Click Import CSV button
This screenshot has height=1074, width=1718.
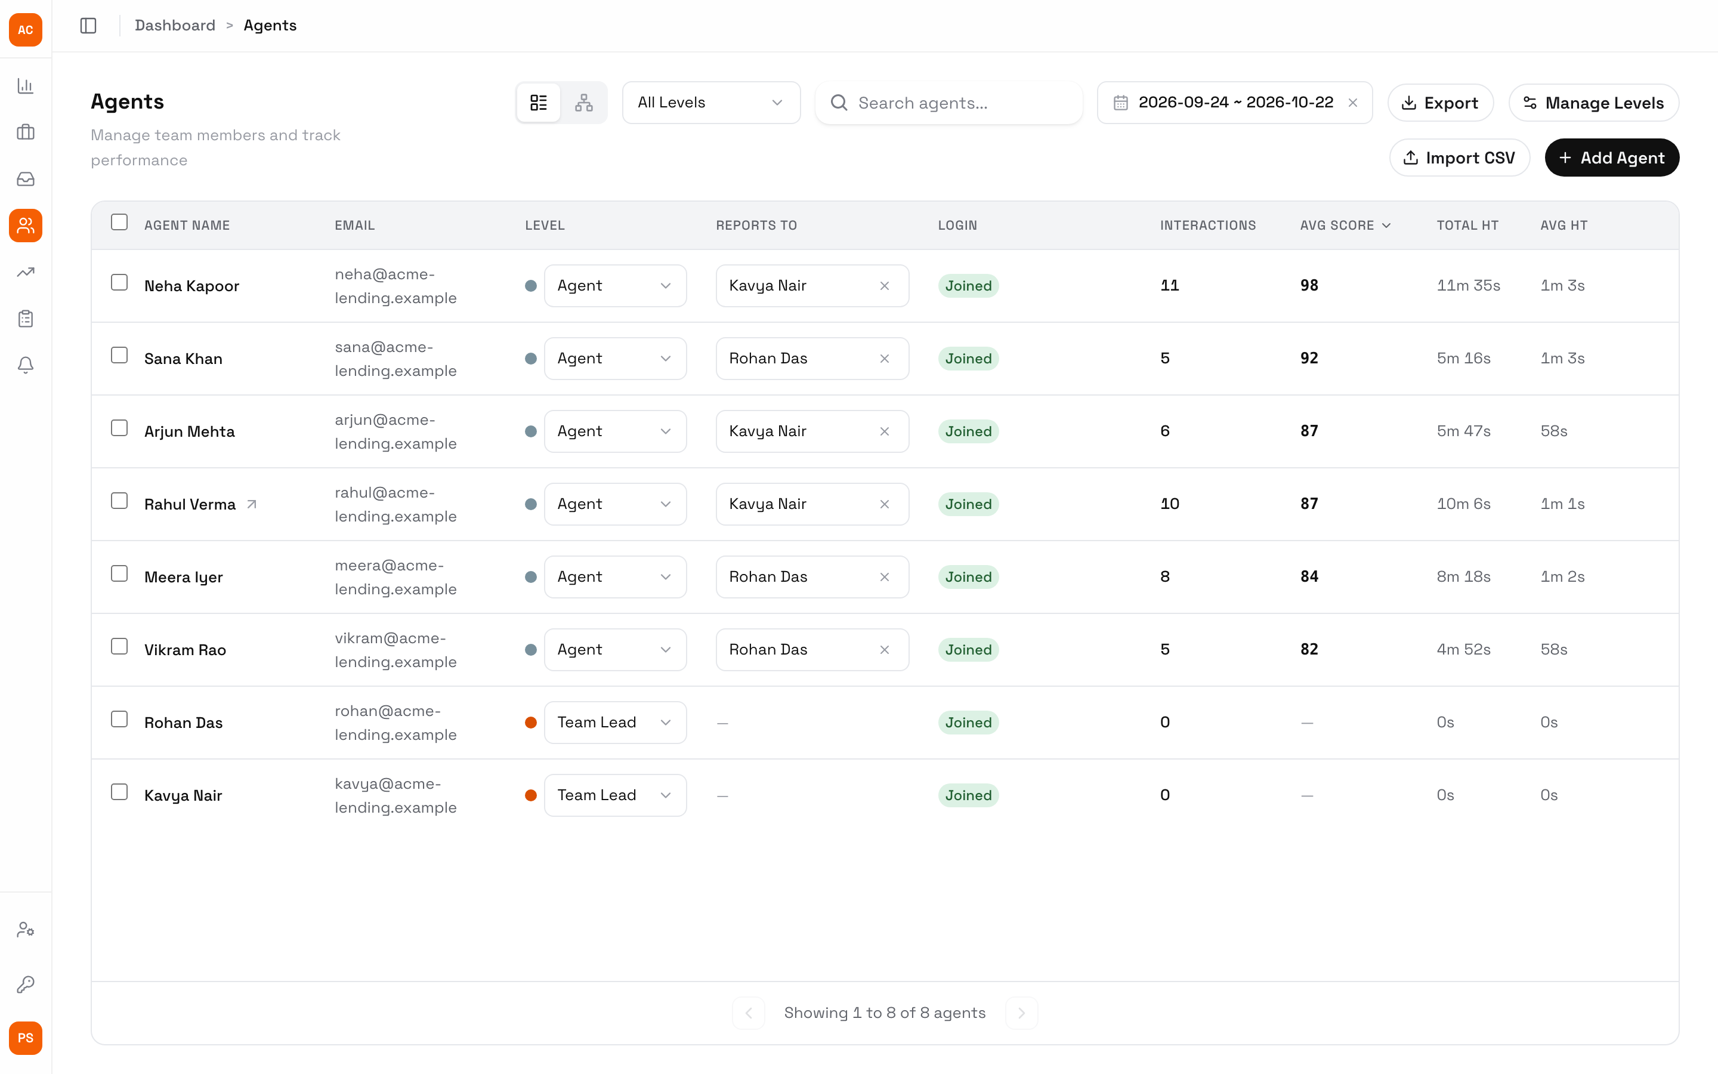1460,158
